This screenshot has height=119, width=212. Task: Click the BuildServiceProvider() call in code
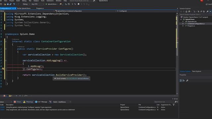click(71, 75)
